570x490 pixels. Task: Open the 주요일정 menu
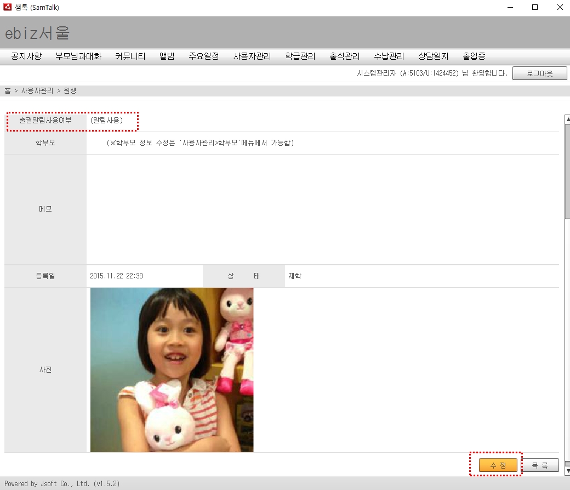tap(203, 56)
